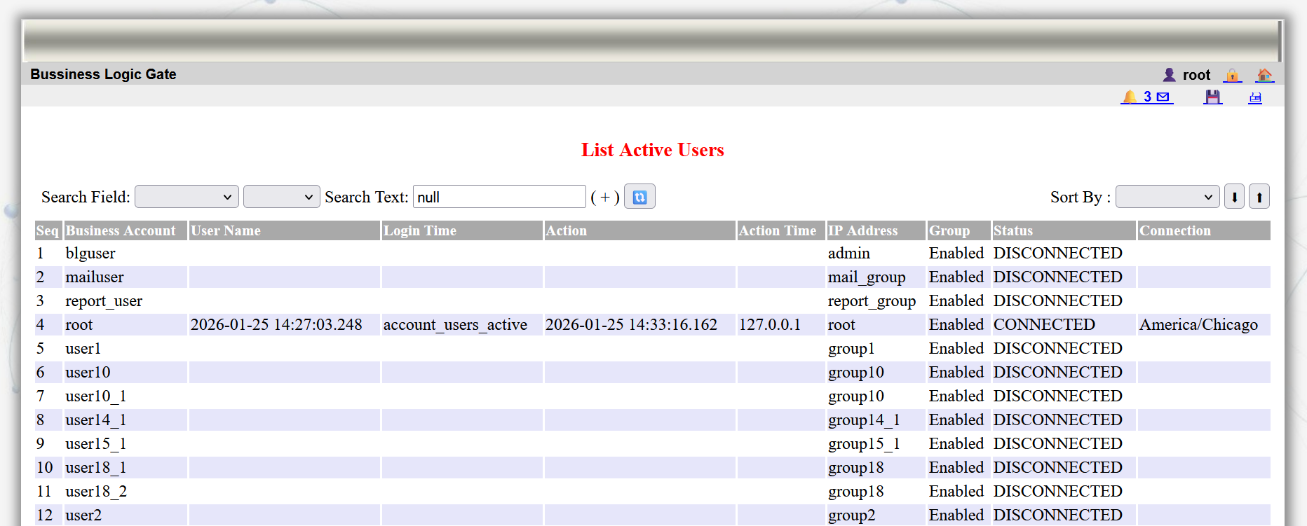The height and width of the screenshot is (526, 1307).
Task: Click the padlock lock icon
Action: click(1232, 75)
